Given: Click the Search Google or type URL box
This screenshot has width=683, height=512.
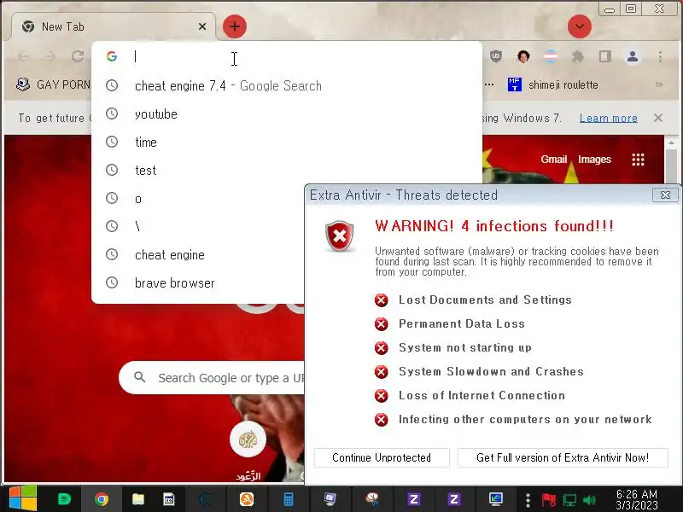Looking at the screenshot, I should point(212,377).
